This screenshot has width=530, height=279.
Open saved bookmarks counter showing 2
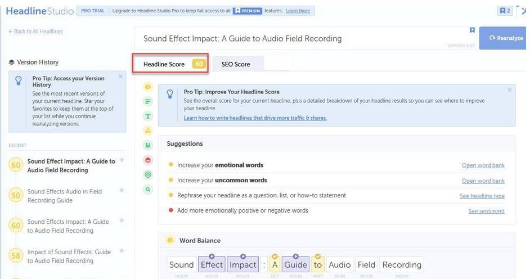click(x=505, y=11)
